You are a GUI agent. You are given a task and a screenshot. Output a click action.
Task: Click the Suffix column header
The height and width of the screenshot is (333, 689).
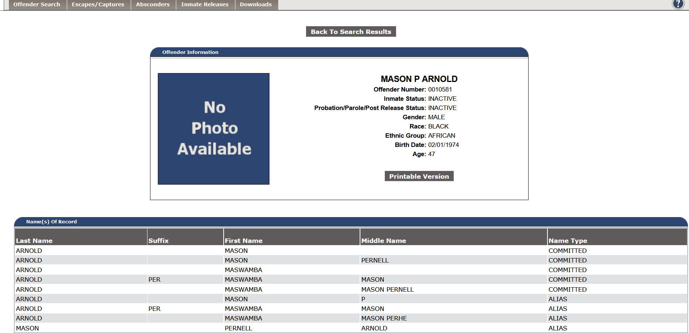(x=159, y=241)
